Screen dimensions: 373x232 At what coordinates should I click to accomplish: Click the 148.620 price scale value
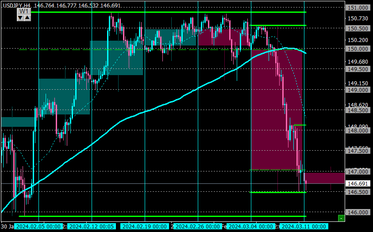point(358,105)
